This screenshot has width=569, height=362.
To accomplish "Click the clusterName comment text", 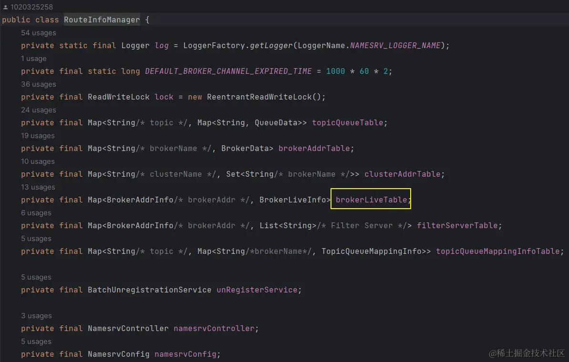I will (x=176, y=174).
